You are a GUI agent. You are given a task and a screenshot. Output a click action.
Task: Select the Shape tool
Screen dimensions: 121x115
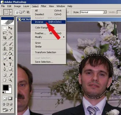11,69
